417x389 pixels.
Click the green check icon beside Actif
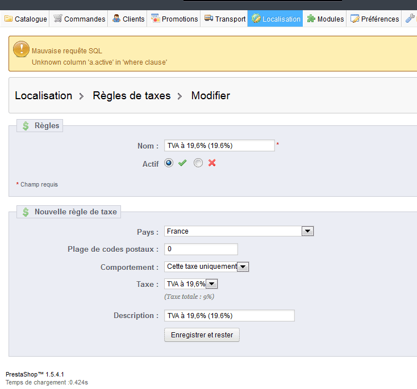pos(182,163)
